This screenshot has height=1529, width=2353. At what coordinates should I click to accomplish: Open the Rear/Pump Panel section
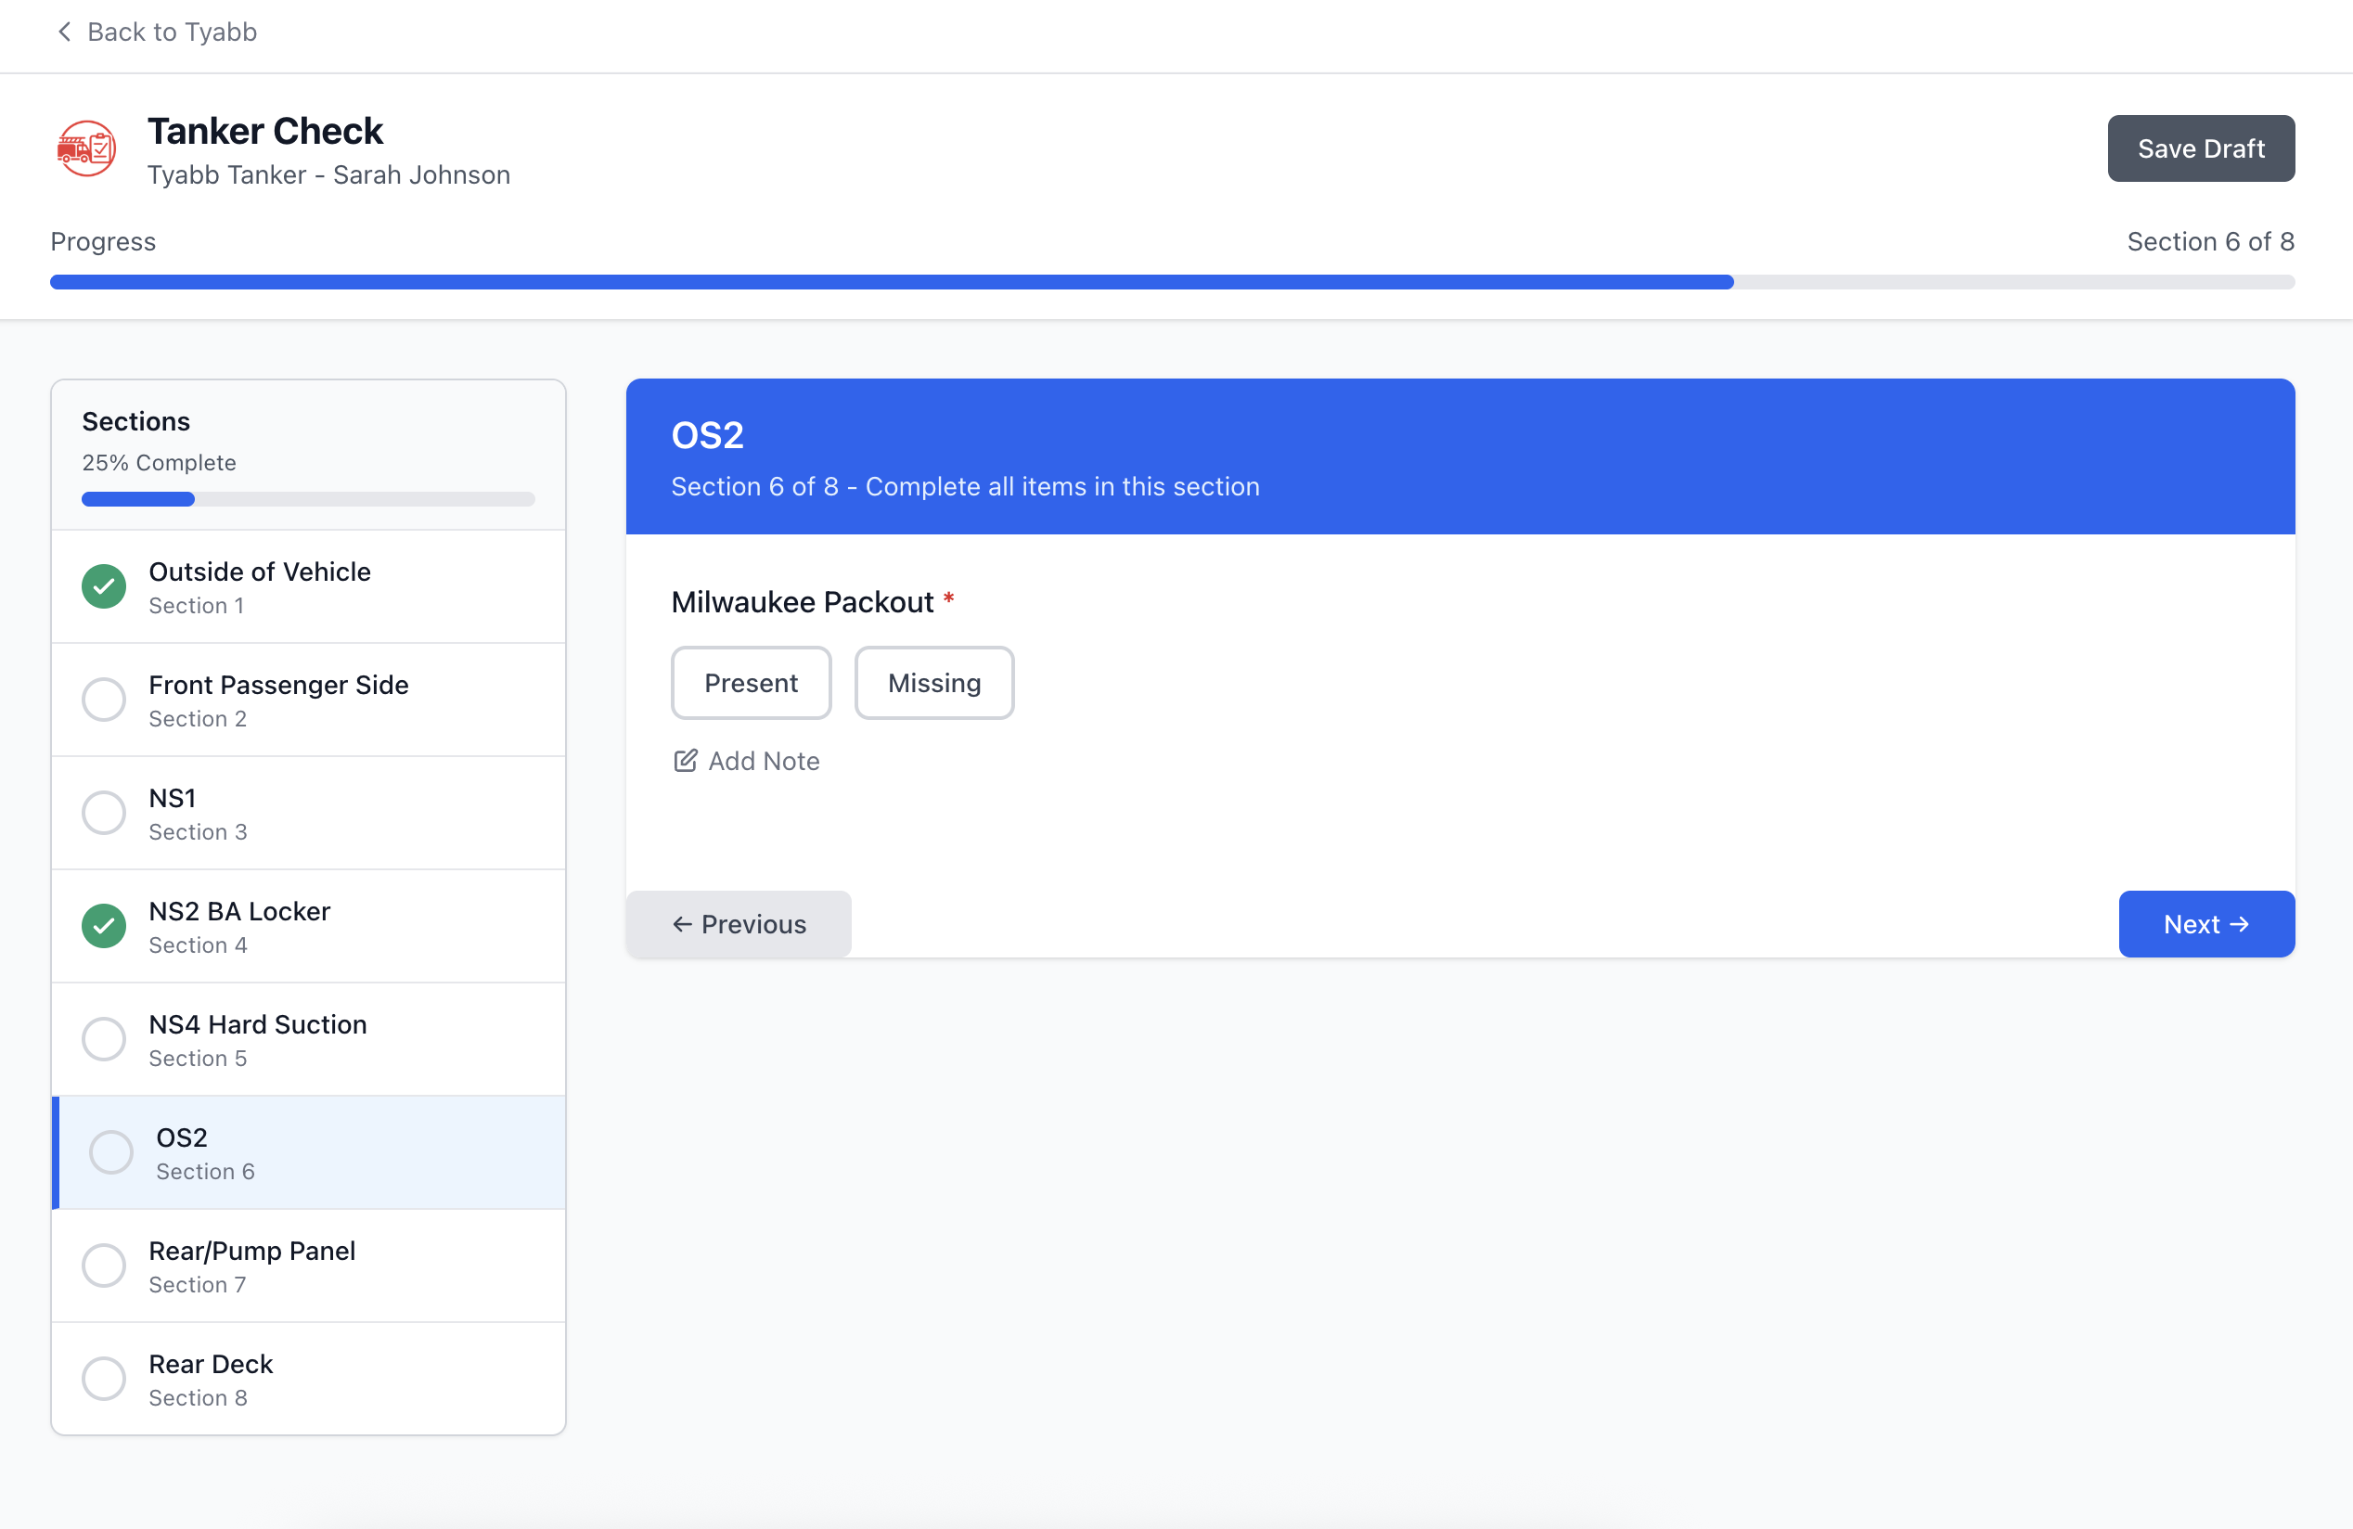pos(308,1267)
